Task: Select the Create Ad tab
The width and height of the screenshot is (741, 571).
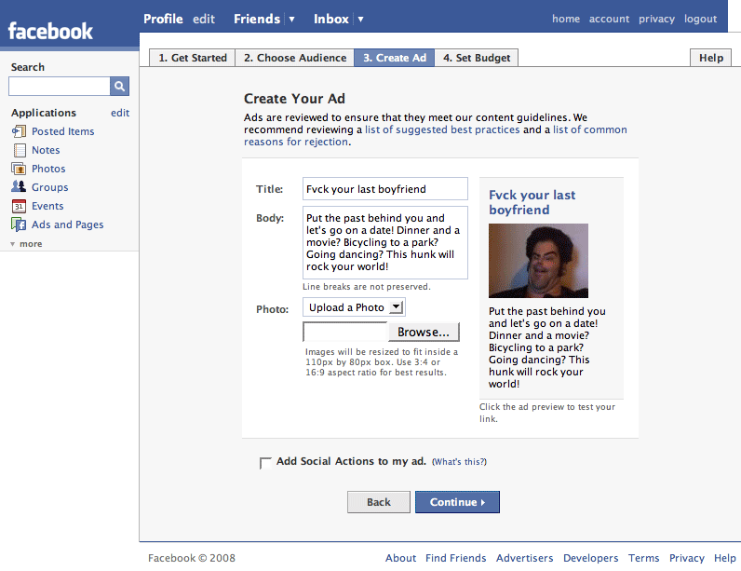Action: pos(394,58)
